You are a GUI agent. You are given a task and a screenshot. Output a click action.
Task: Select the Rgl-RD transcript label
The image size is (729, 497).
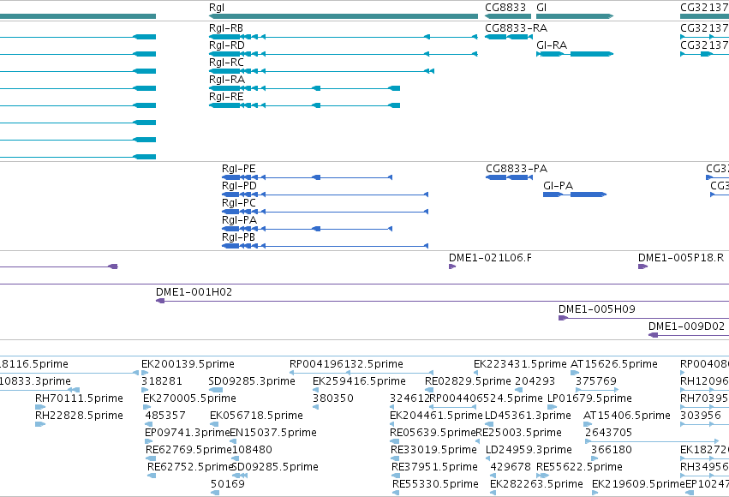click(x=226, y=45)
